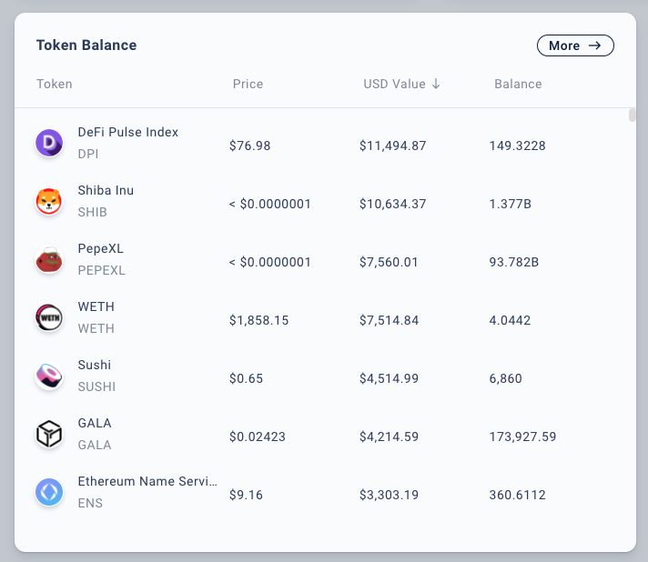The height and width of the screenshot is (562, 648).
Task: Click the $0.02423 GALA price
Action: click(x=258, y=437)
